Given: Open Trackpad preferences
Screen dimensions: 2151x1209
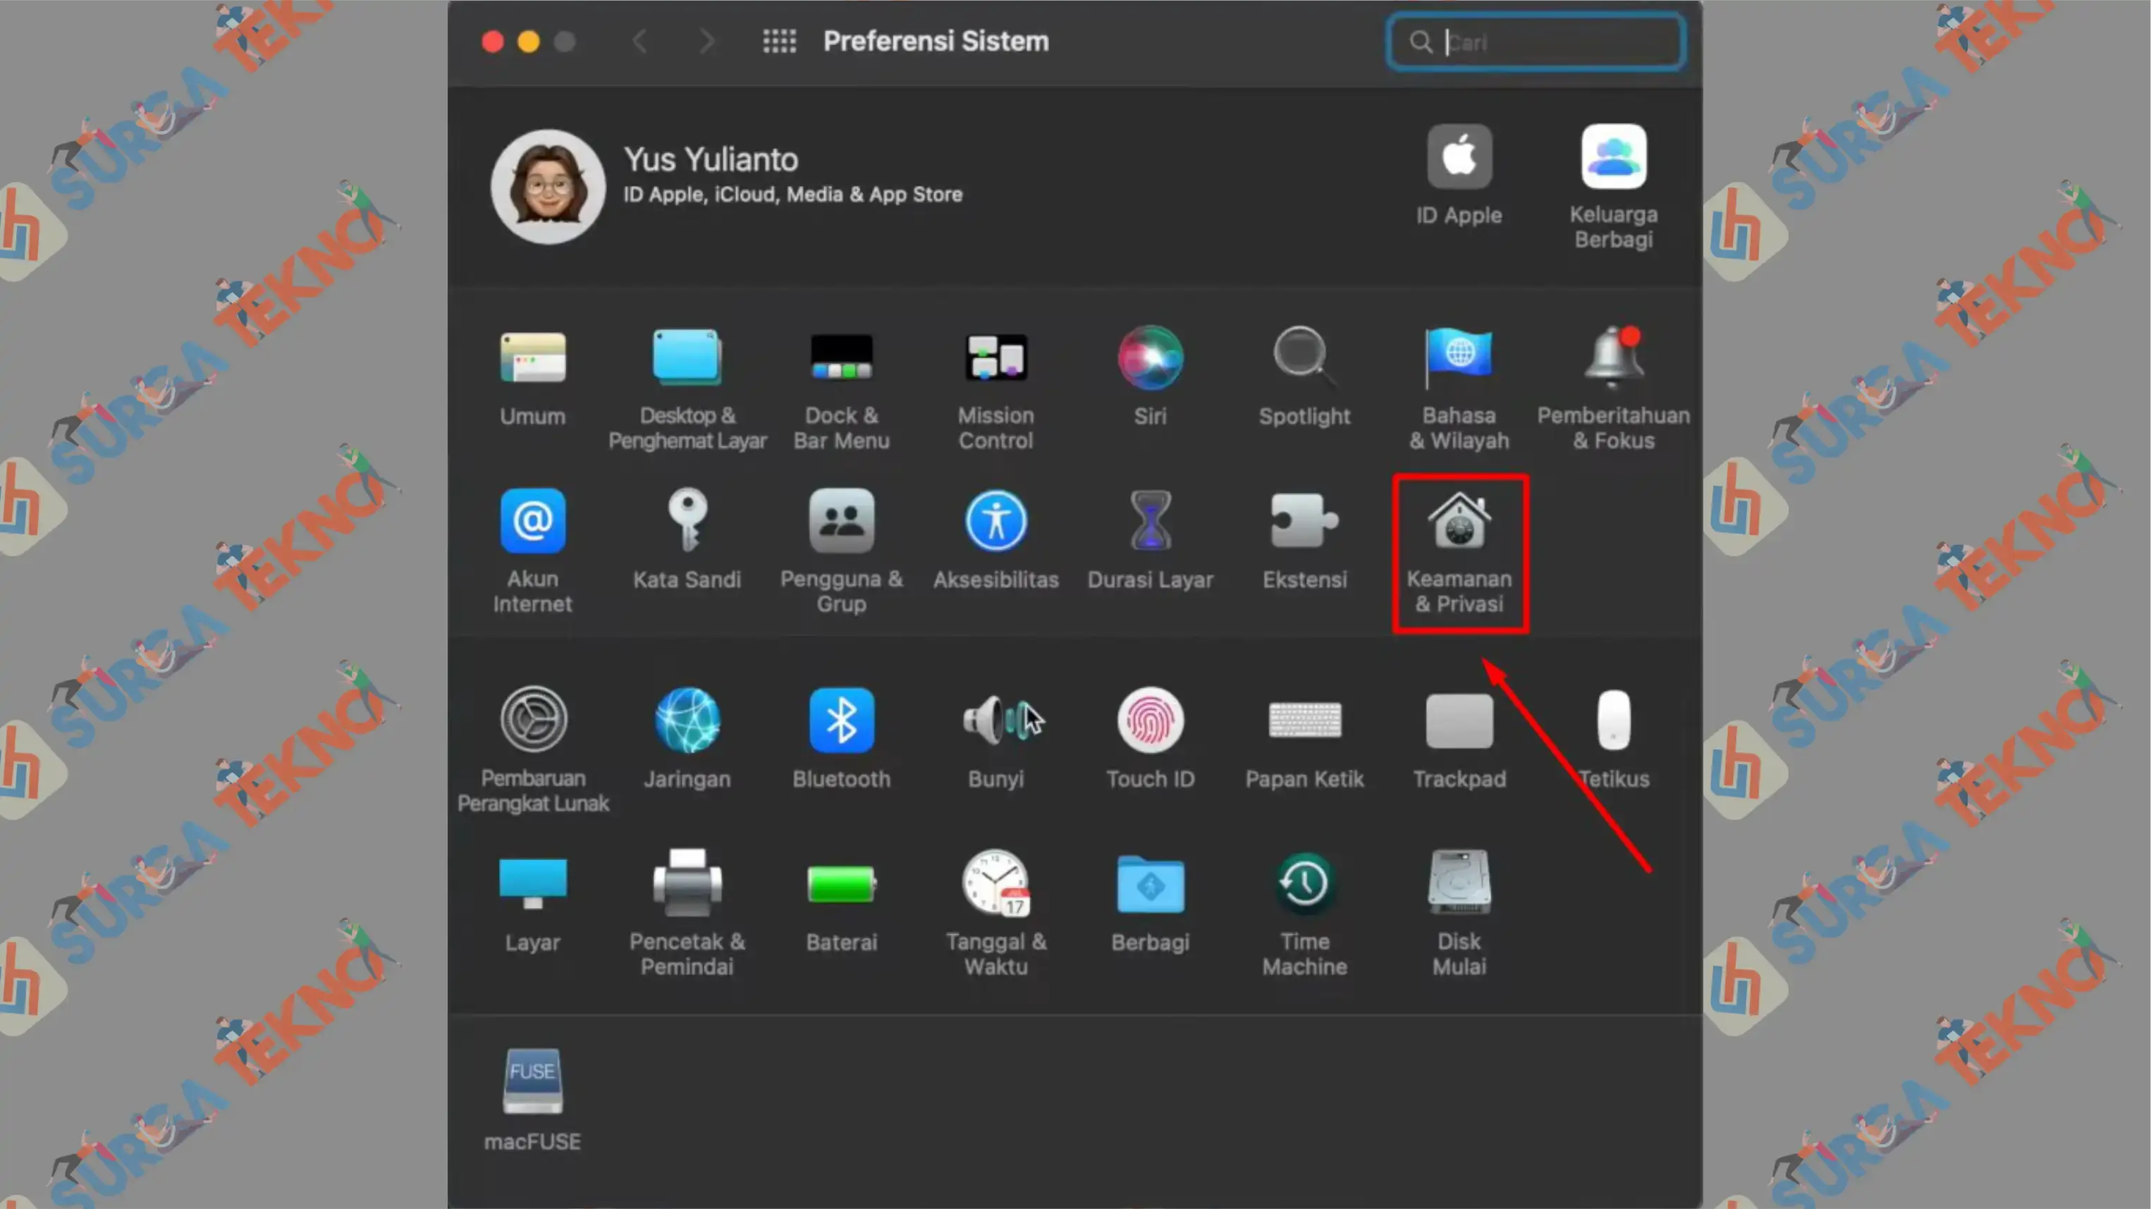Looking at the screenshot, I should pos(1459,720).
